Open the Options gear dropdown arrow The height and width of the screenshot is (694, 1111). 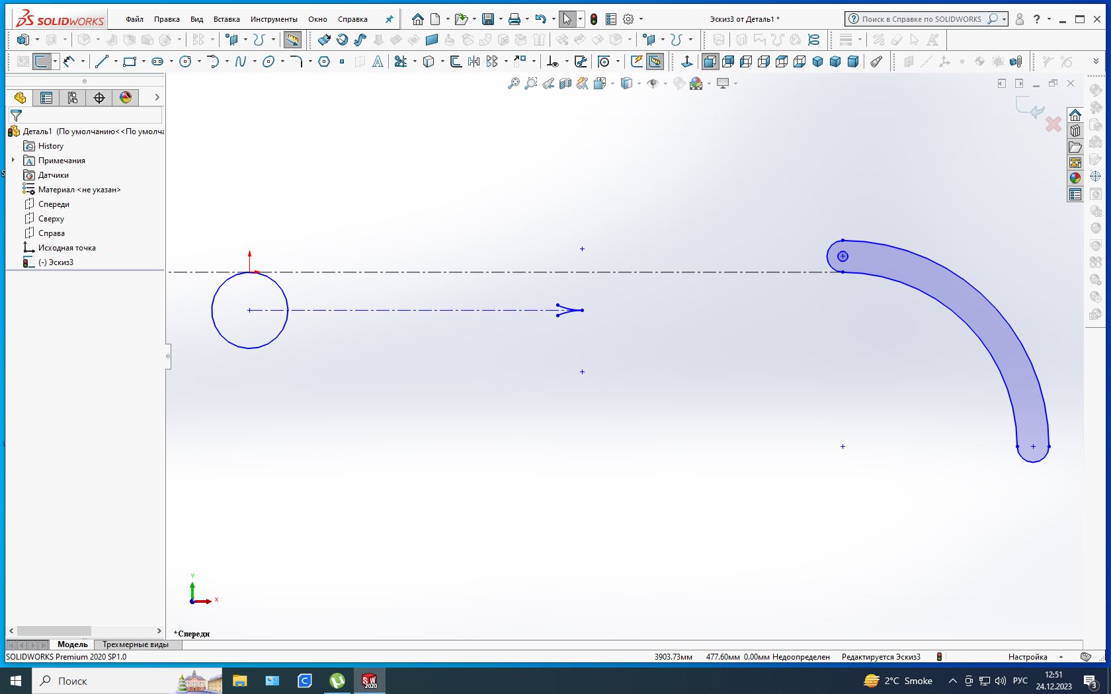641,19
